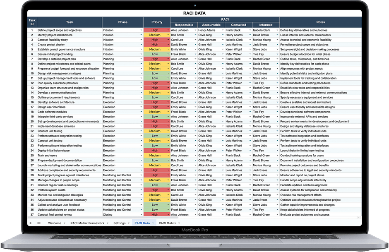
Task: Switch to the Settings sheet tab
Action: click(120, 223)
